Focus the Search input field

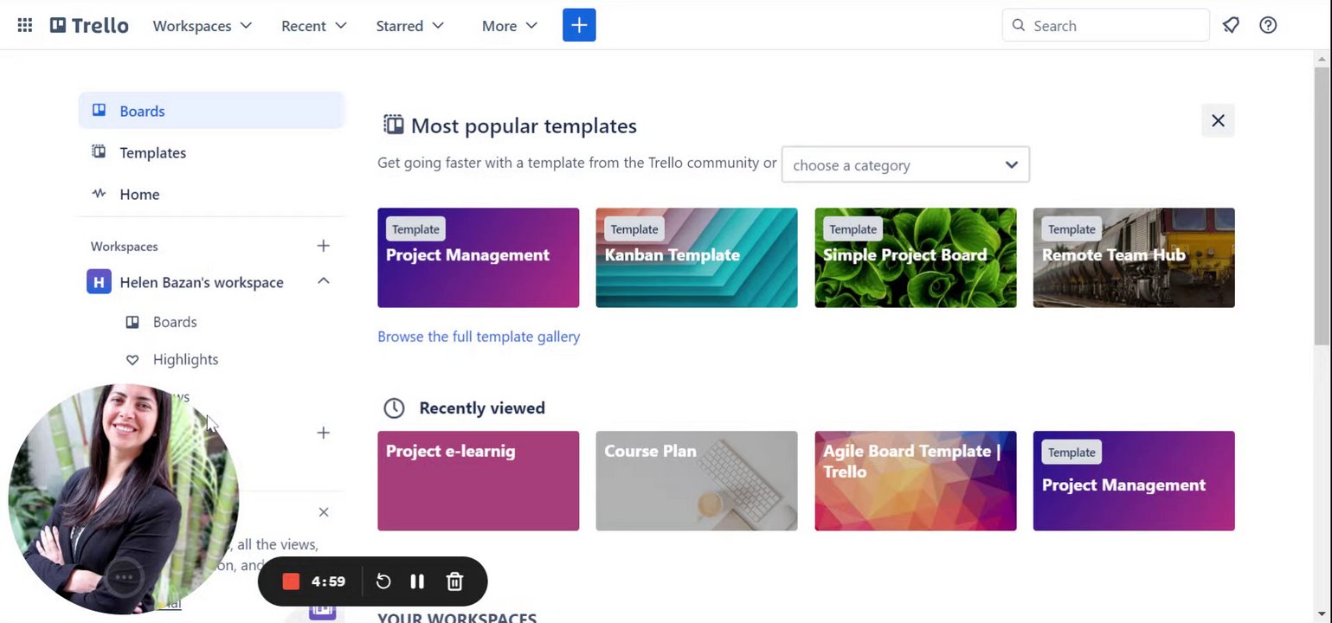(1105, 25)
